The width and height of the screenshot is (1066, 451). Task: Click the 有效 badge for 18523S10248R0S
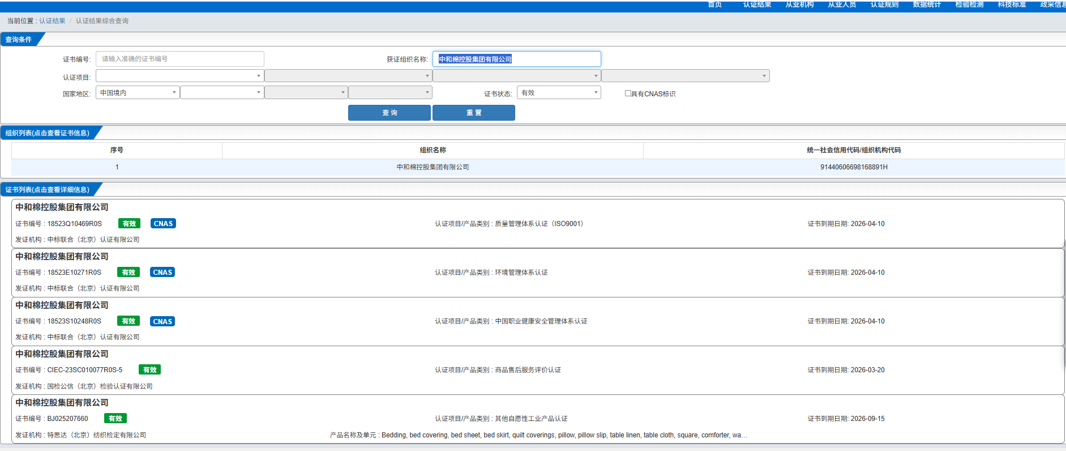[129, 321]
